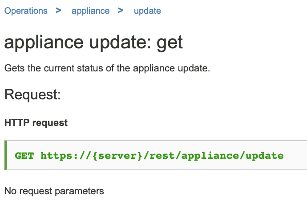This screenshot has width=307, height=212.
Task: Click the first breadcrumb chevron after Operations
Action: [x=58, y=11]
